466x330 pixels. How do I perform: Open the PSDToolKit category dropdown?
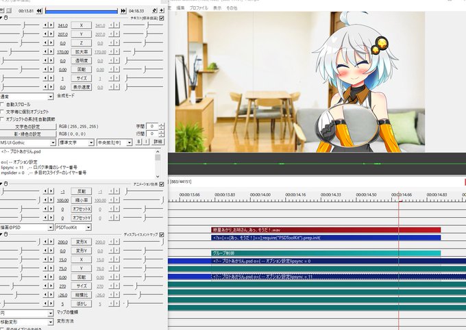[x=73, y=227]
